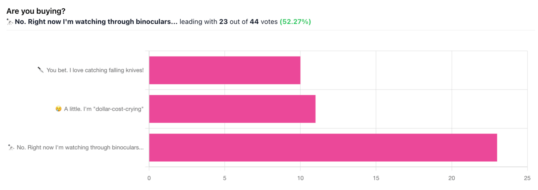The width and height of the screenshot is (538, 190).
Task: Click the x-axis tick label 15
Action: 376,178
